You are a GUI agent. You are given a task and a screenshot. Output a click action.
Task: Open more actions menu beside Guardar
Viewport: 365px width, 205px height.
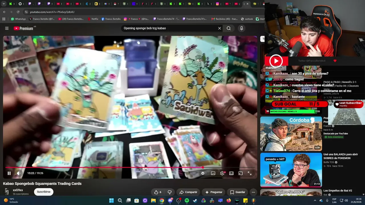pos(253,192)
